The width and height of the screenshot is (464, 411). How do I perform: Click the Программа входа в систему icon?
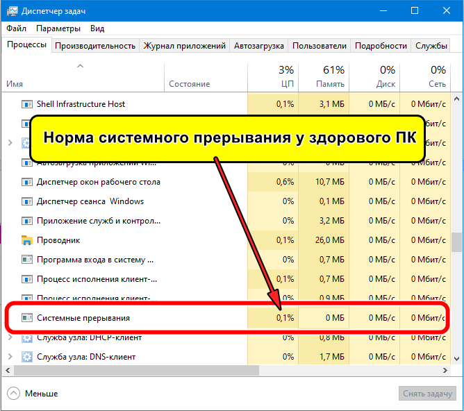pos(27,260)
